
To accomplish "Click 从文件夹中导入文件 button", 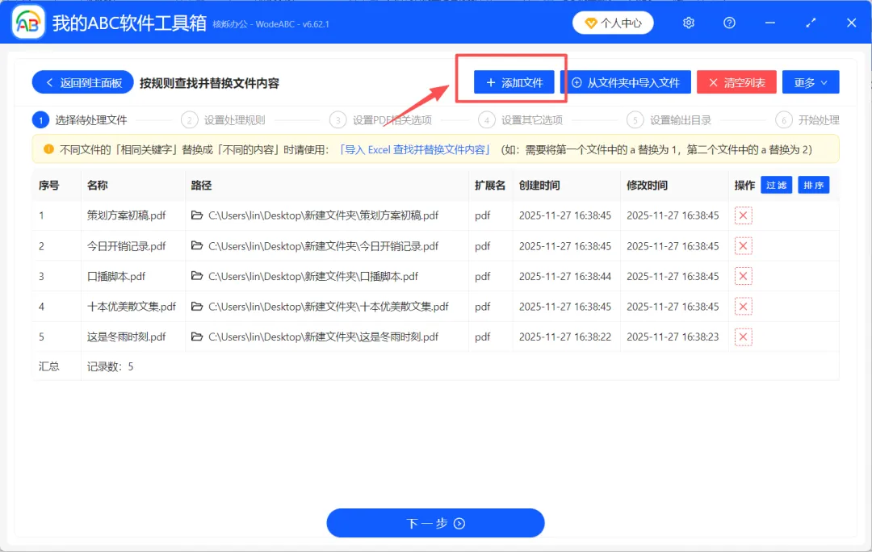I will point(626,82).
